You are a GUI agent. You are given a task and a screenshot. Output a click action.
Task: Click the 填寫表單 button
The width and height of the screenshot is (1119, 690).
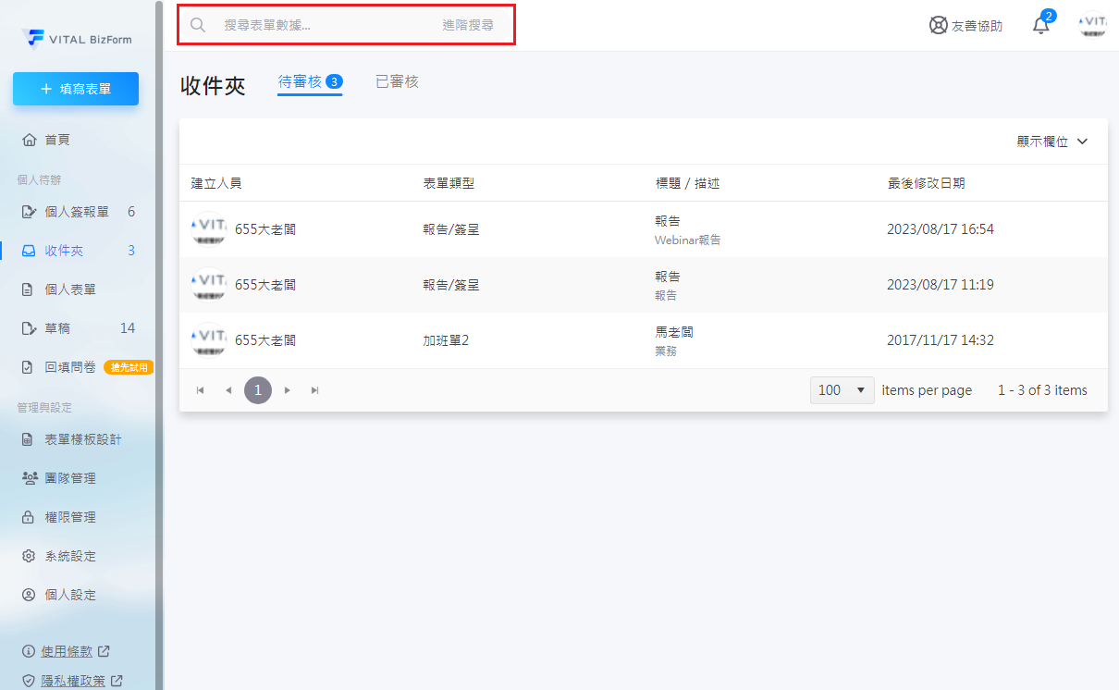[76, 89]
